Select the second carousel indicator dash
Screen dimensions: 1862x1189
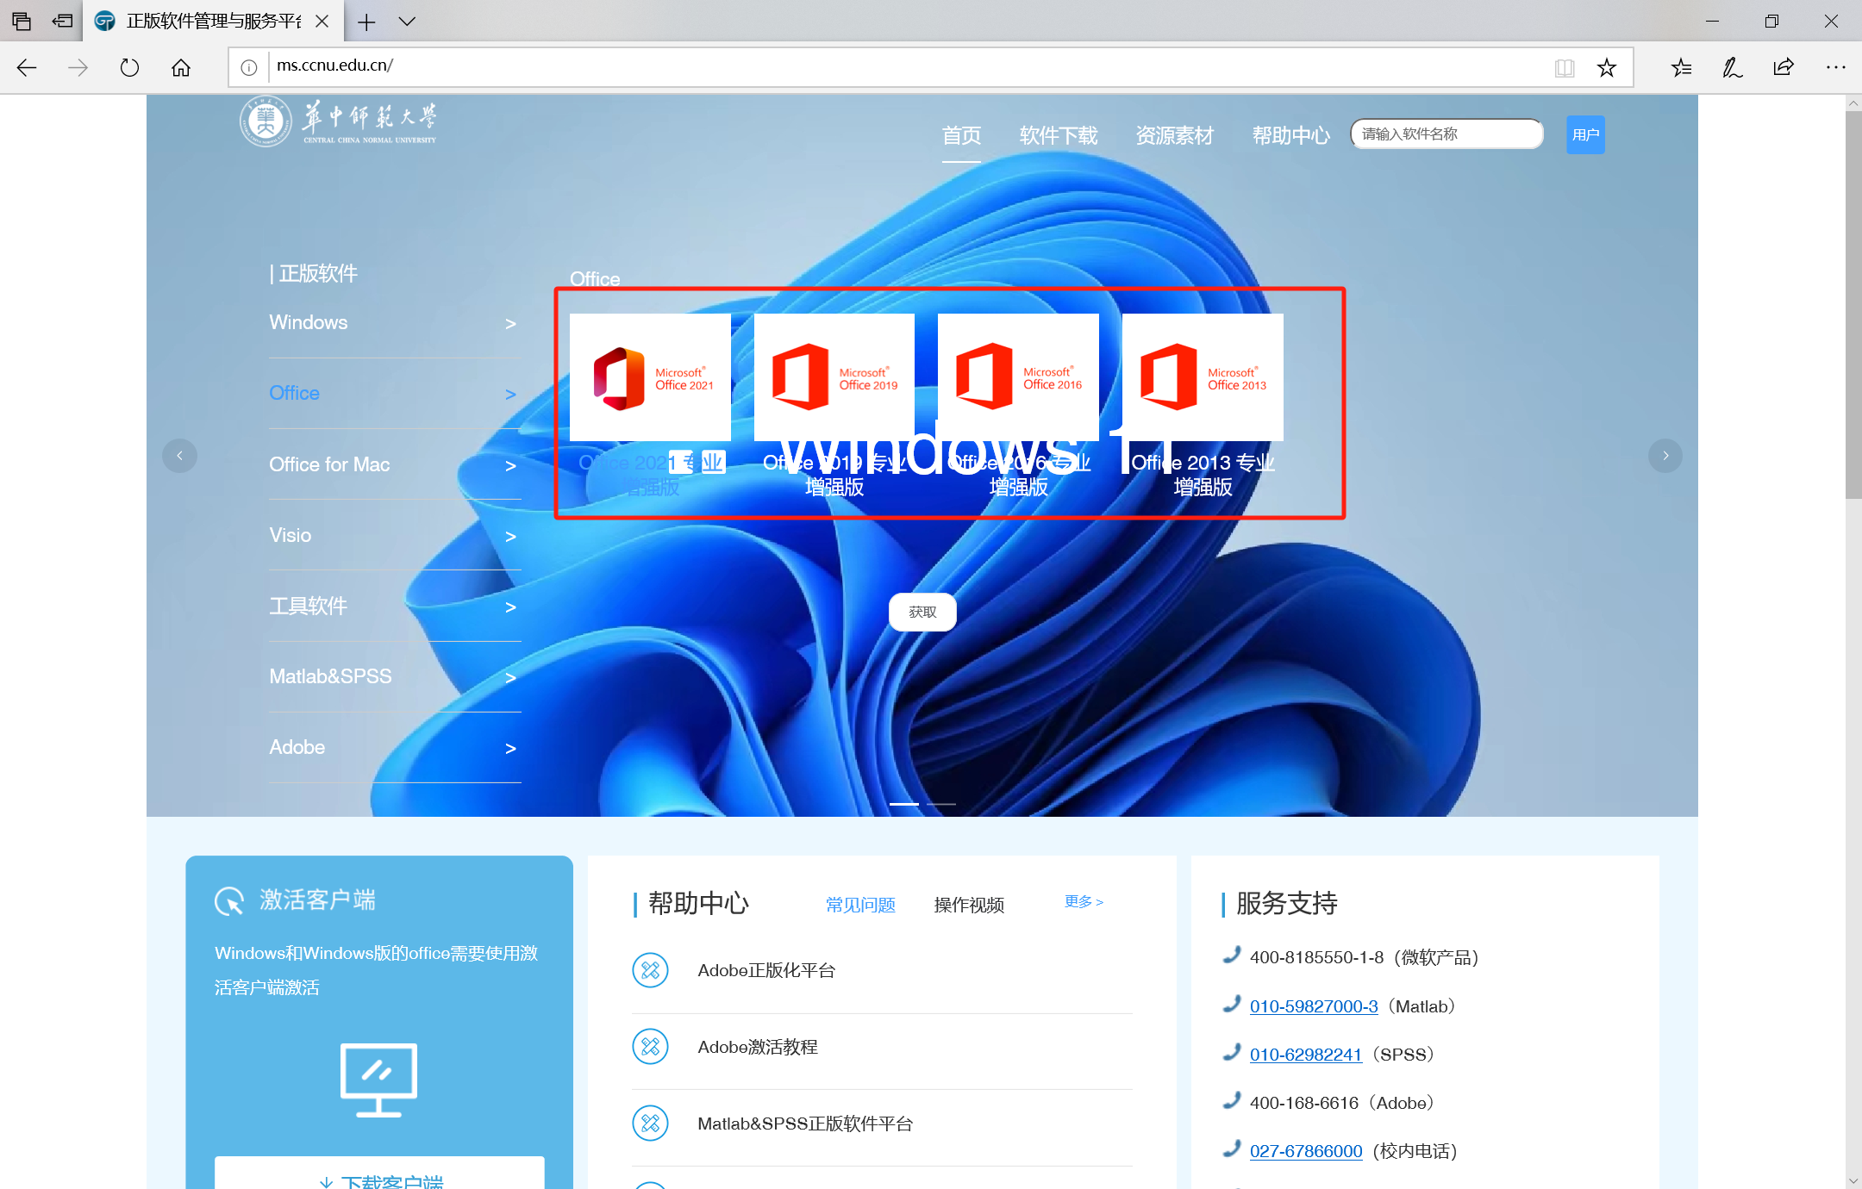pyautogui.click(x=941, y=804)
